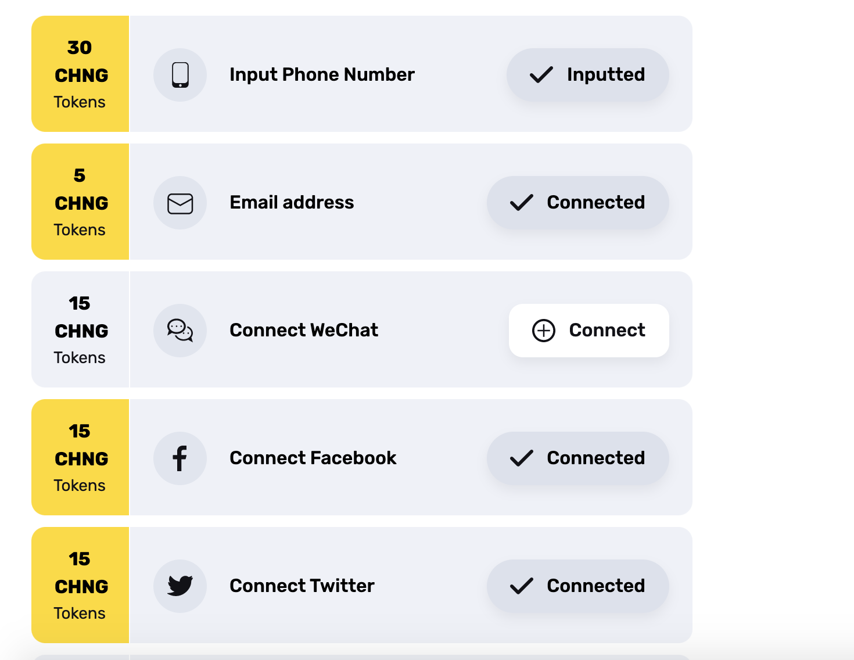Click the Connect Facebook label text

313,458
